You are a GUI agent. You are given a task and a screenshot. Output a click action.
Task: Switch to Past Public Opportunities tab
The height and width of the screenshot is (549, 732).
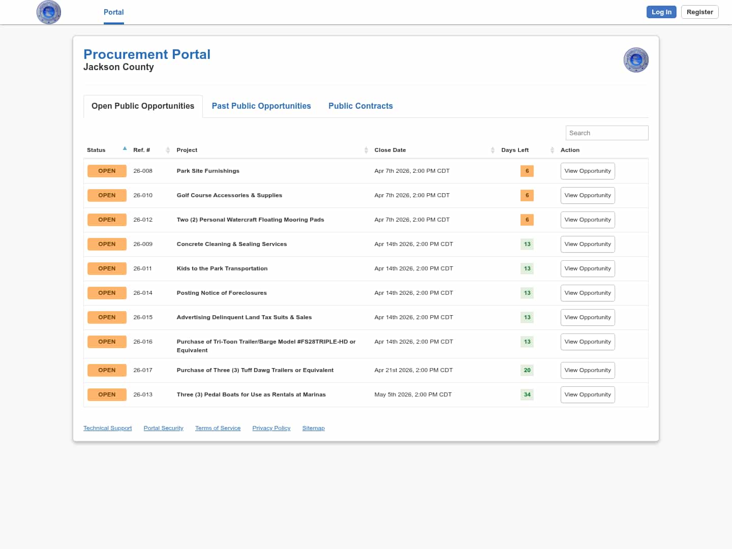pos(261,106)
